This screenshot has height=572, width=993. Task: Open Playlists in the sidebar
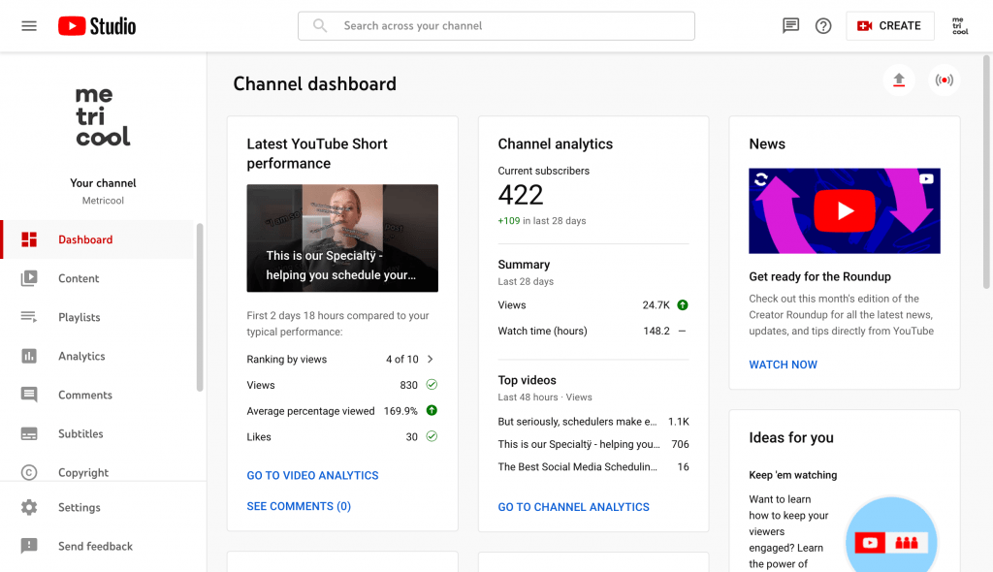[80, 317]
